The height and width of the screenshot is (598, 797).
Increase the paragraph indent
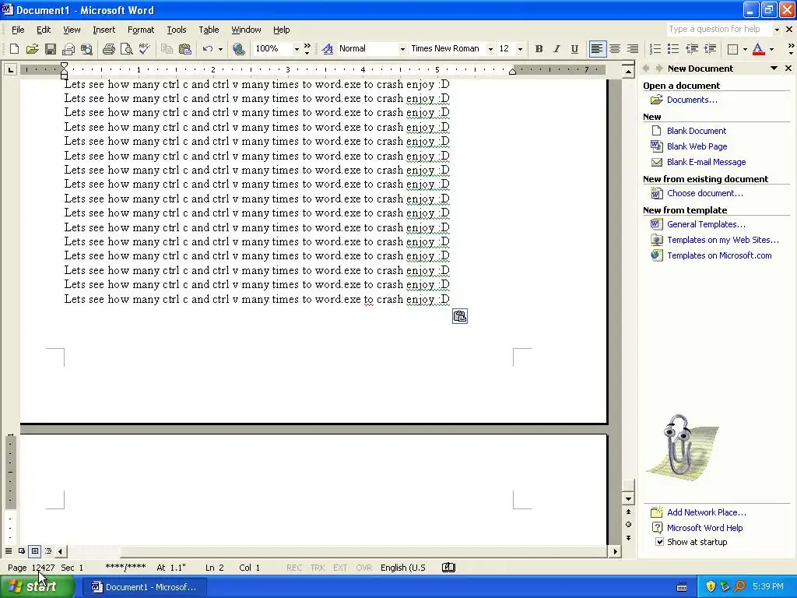pos(710,49)
